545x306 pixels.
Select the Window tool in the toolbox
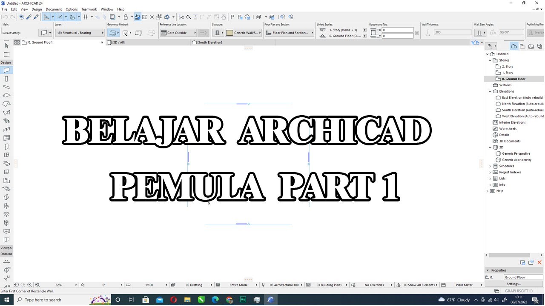[6, 155]
